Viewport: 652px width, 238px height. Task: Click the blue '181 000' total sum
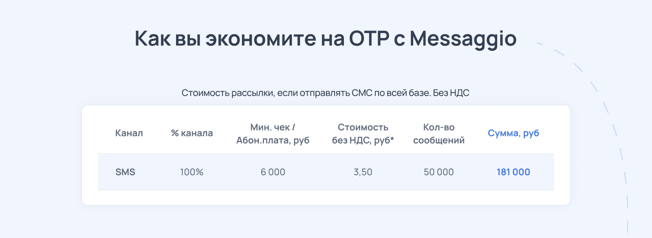point(513,172)
